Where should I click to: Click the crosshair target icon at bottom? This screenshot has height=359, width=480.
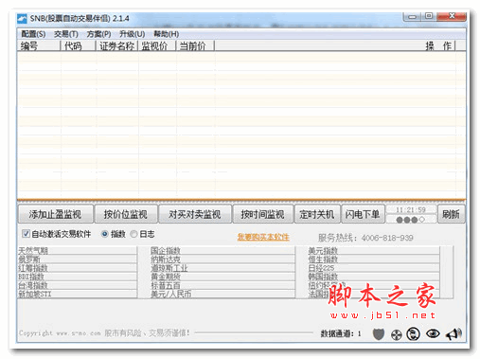coord(397,334)
